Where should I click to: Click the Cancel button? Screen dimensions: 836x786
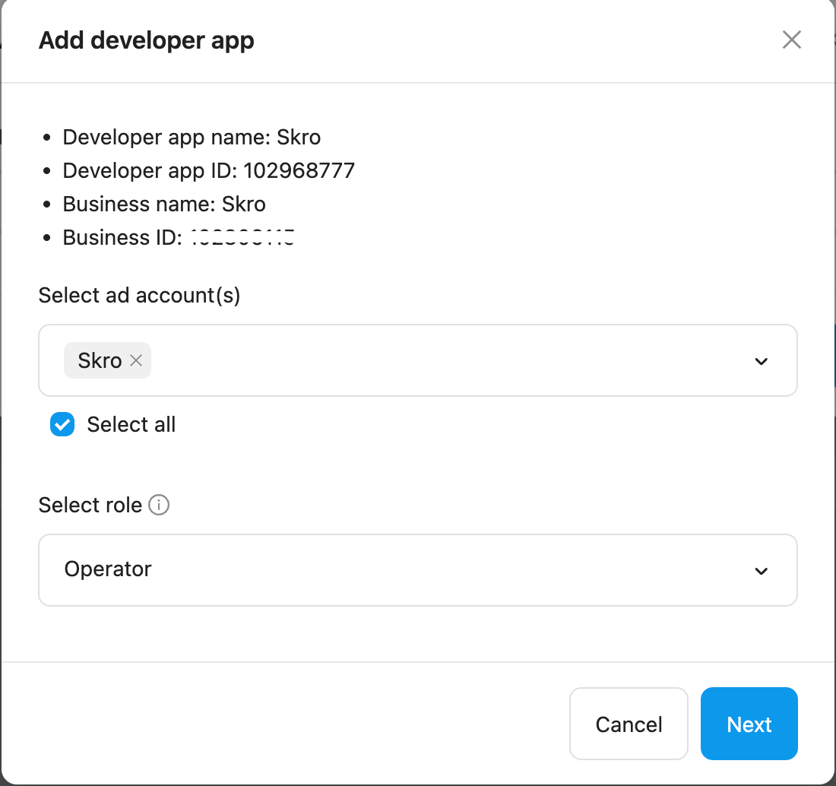point(629,724)
